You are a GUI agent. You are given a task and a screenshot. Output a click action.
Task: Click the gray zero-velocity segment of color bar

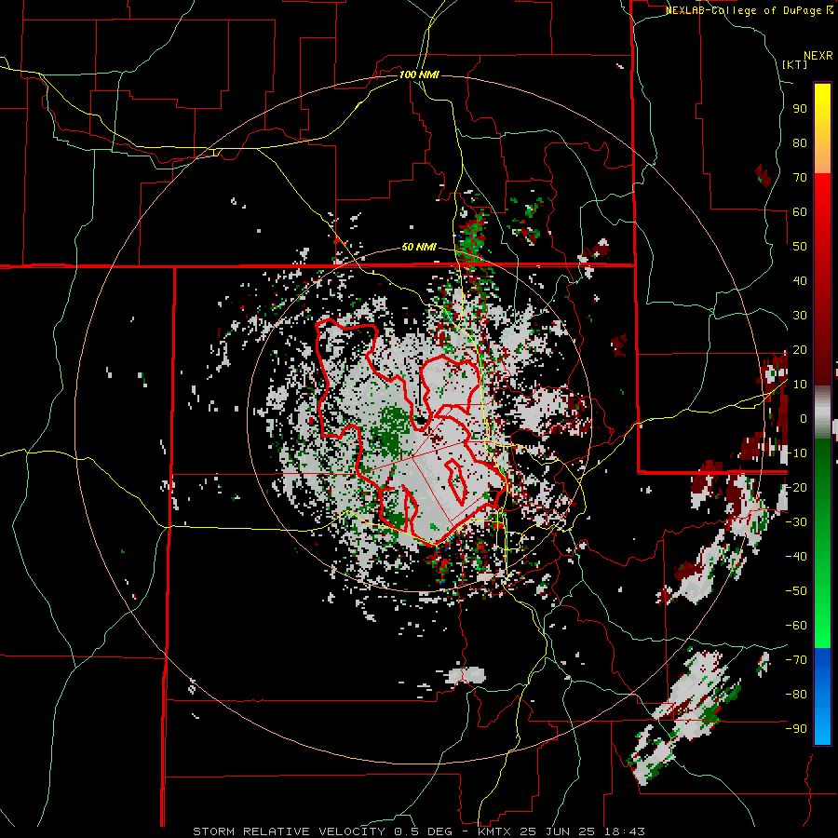tap(822, 412)
